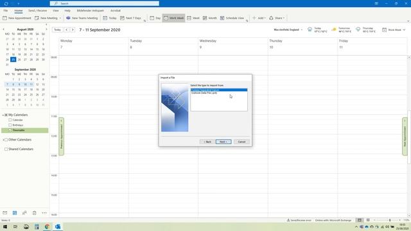Viewport: 411px width, 231px height.
Task: Open the Work Week view selector dropdown
Action: (x=394, y=30)
